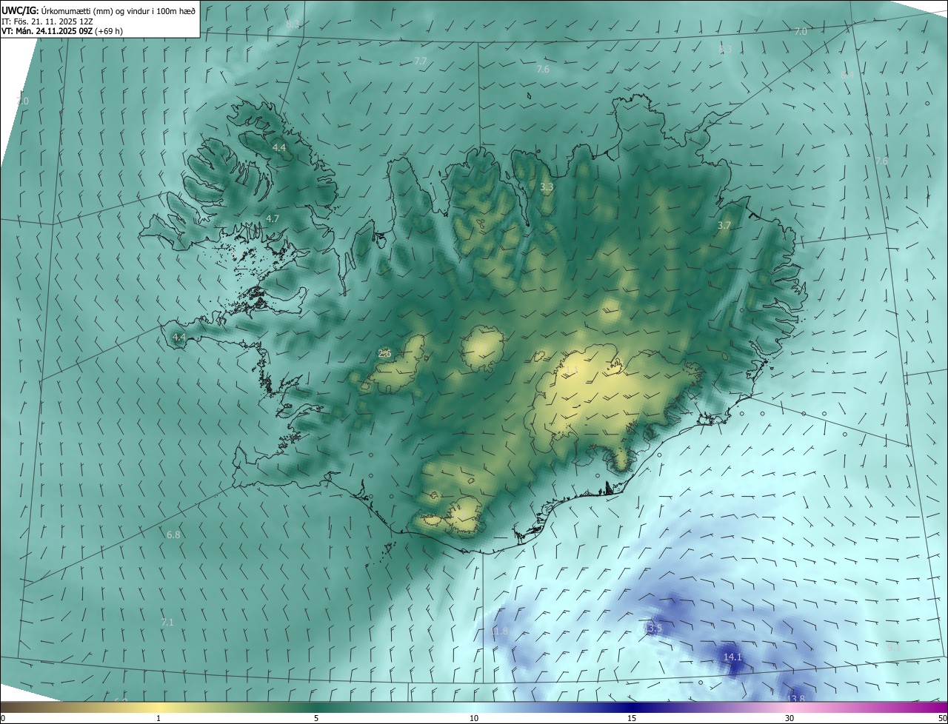The height and width of the screenshot is (724, 948).
Task: Click the 15 tick on the color scale
Action: [632, 718]
